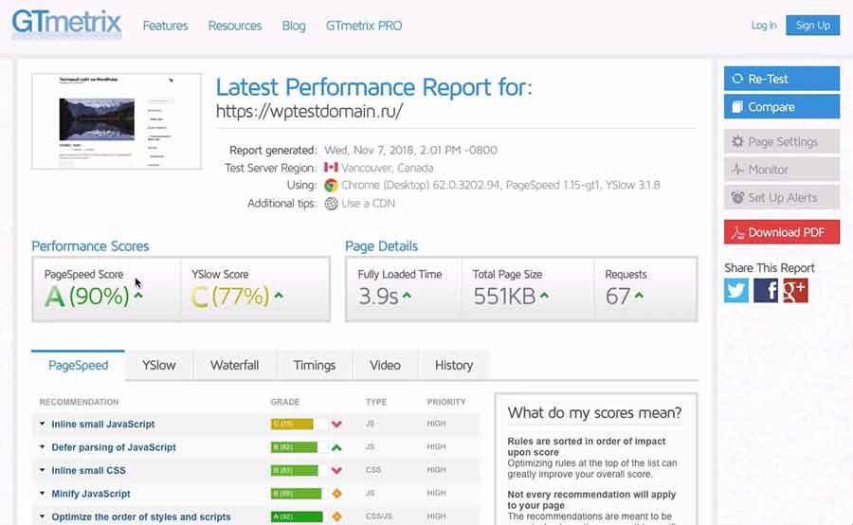Open the Video tab
This screenshot has width=853, height=525.
click(385, 366)
